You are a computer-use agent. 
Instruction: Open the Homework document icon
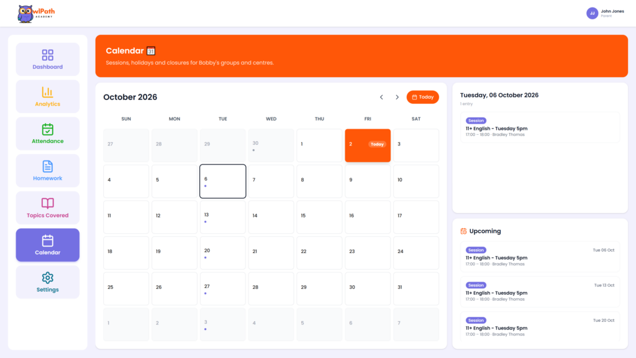pyautogui.click(x=47, y=167)
